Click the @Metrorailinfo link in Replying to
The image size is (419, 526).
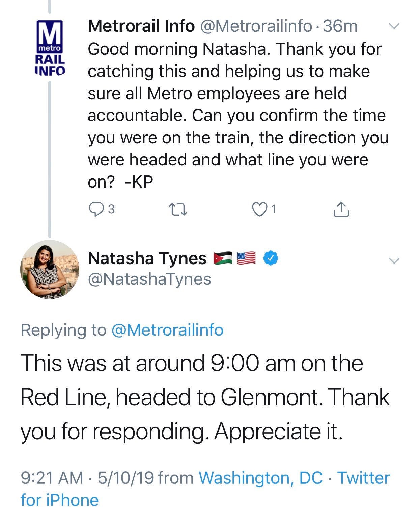click(x=167, y=330)
